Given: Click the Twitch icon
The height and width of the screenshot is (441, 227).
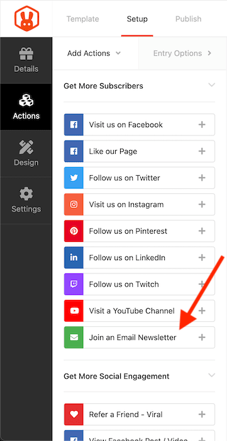Looking at the screenshot, I should [74, 284].
